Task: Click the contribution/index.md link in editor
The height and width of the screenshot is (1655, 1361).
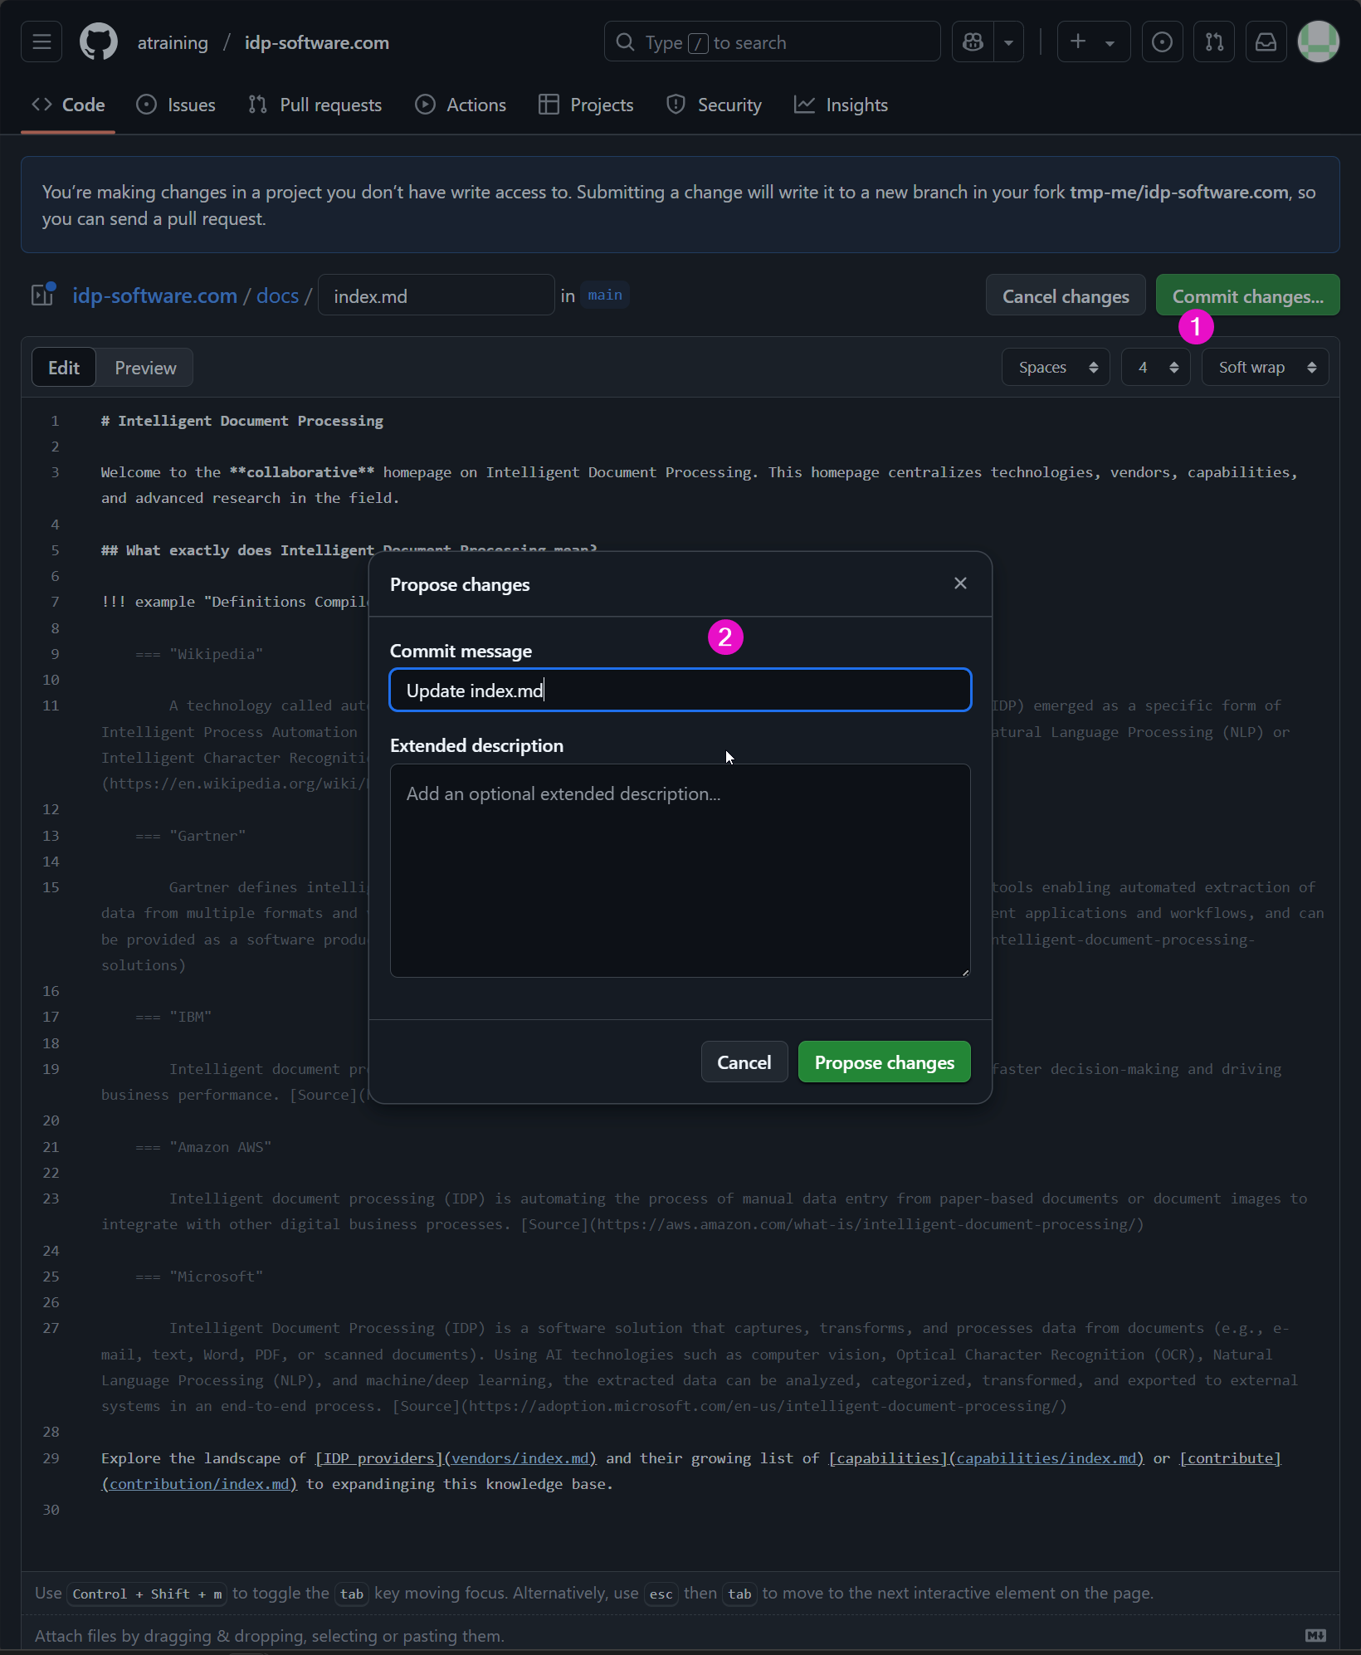Action: click(x=199, y=1484)
